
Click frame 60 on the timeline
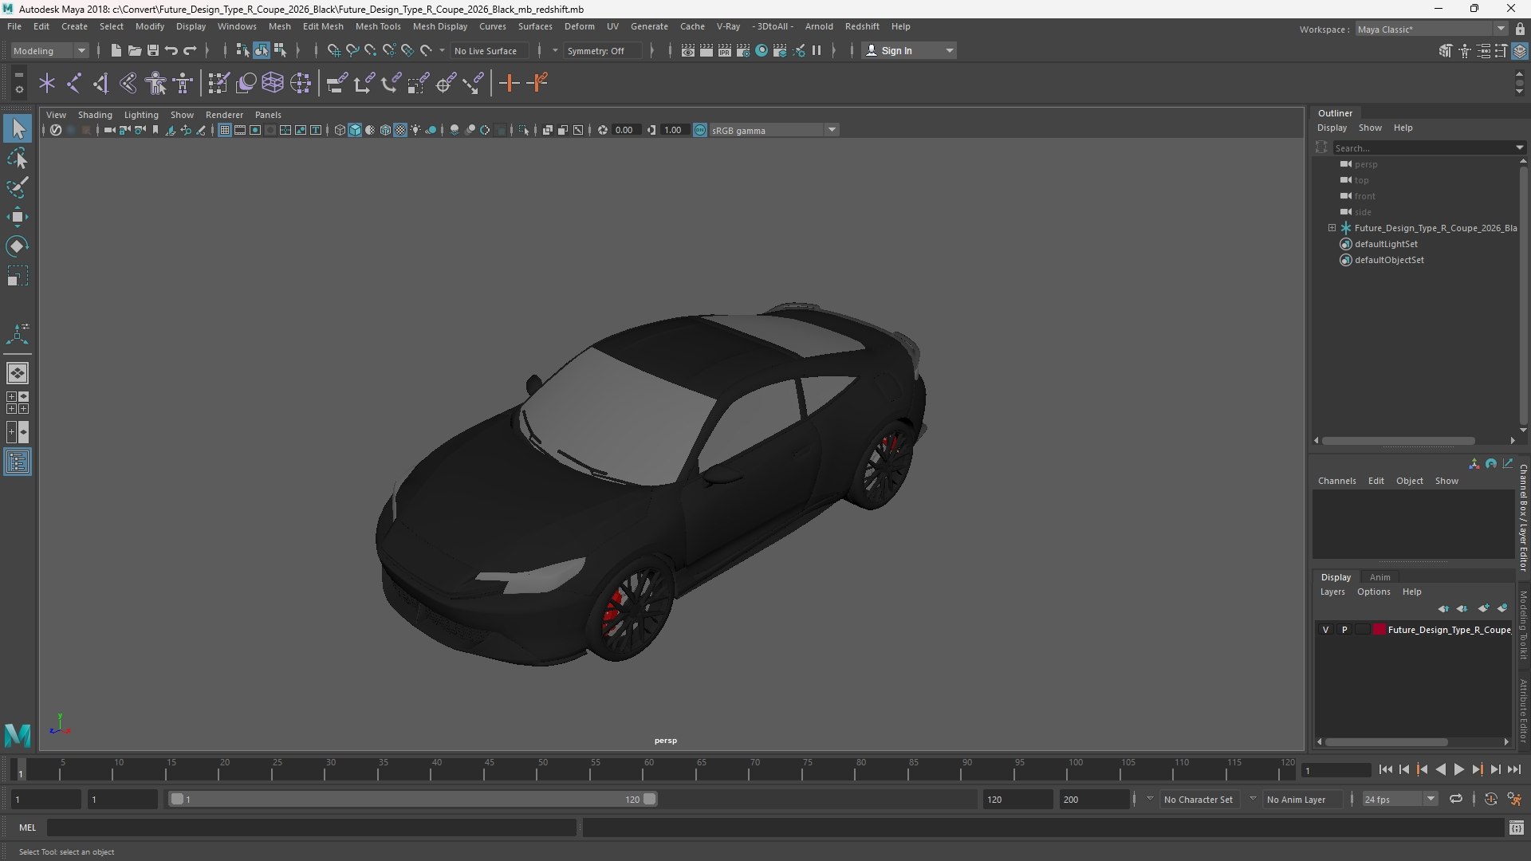[649, 770]
